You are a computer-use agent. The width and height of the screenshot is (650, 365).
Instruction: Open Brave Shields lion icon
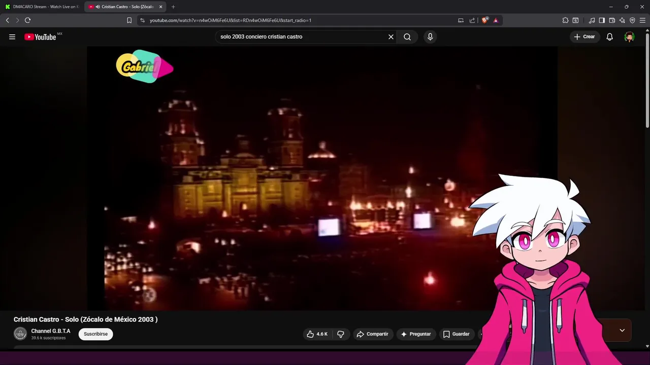tap(485, 20)
